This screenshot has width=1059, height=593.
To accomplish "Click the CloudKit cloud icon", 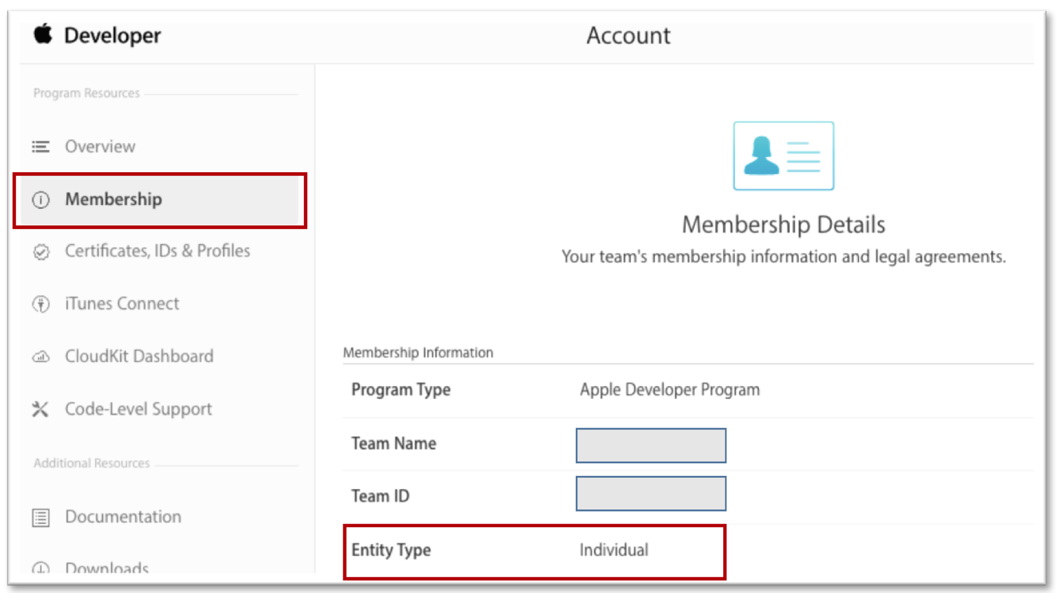I will coord(41,357).
